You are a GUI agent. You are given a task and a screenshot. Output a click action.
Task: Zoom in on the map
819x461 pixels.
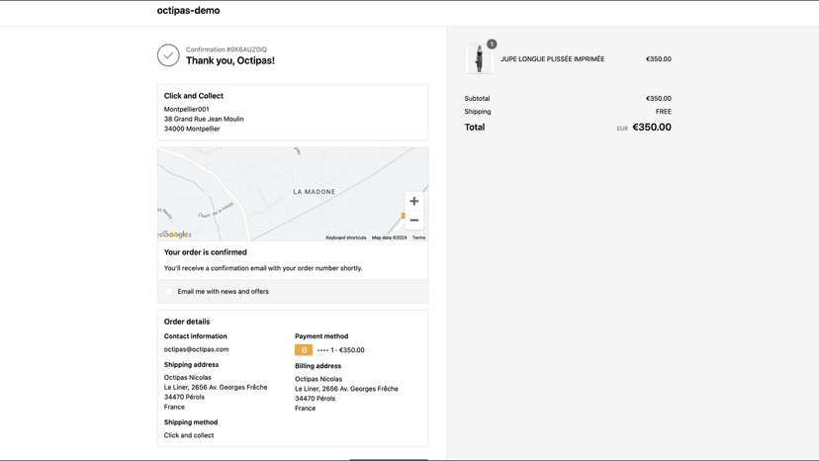point(414,201)
